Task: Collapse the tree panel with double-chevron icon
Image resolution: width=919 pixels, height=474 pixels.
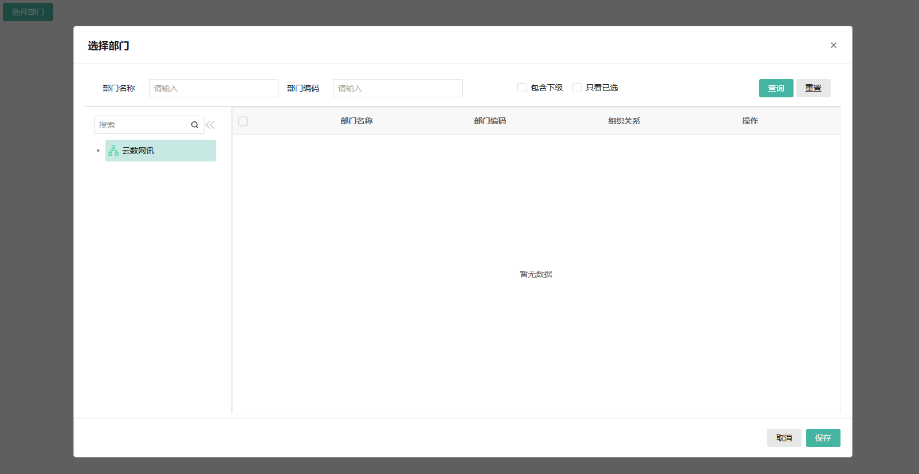Action: [210, 125]
